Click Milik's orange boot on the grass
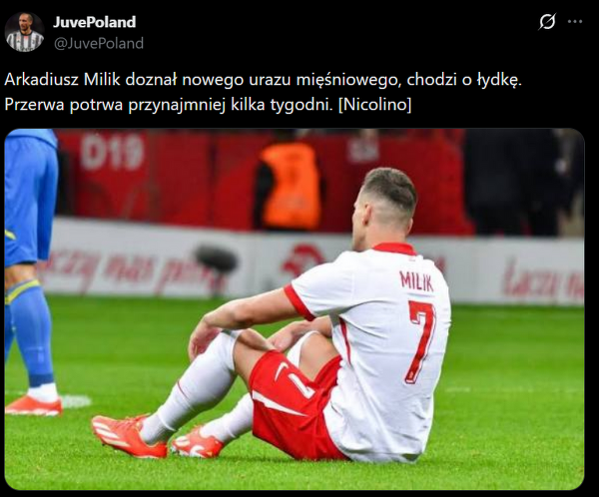599x497 pixels. click(129, 437)
